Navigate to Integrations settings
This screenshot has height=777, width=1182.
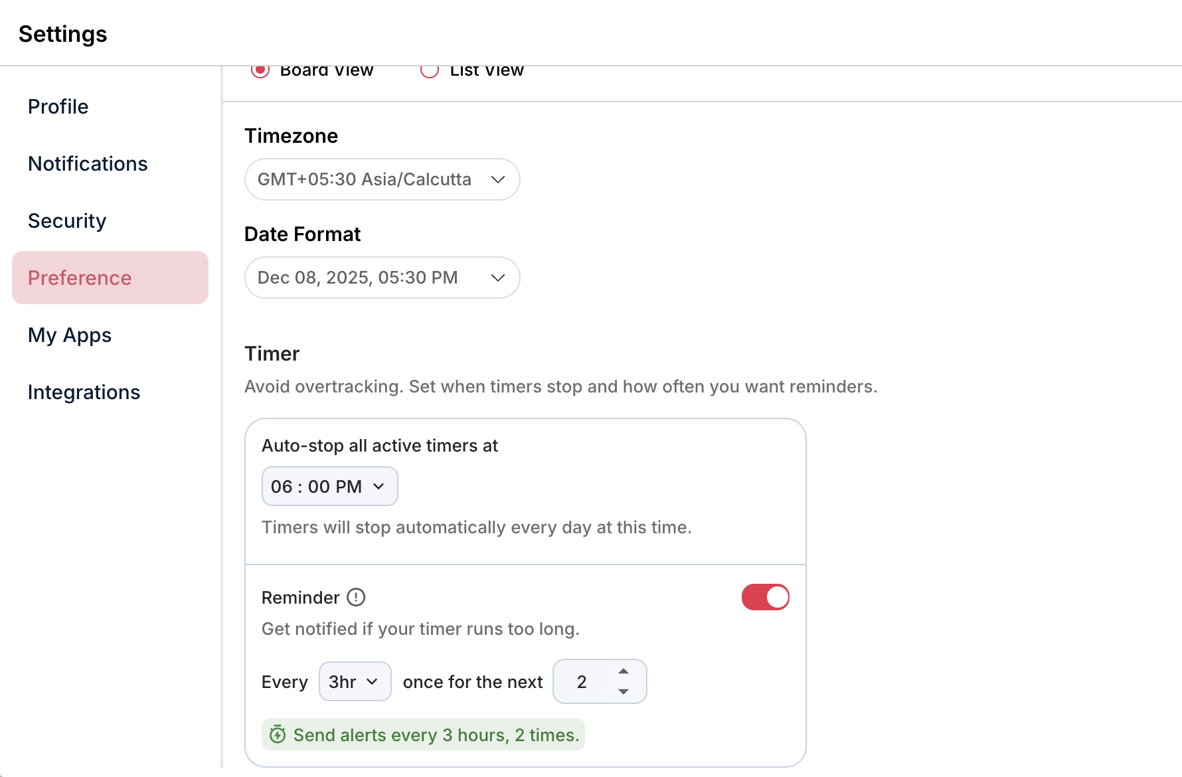pyautogui.click(x=84, y=392)
